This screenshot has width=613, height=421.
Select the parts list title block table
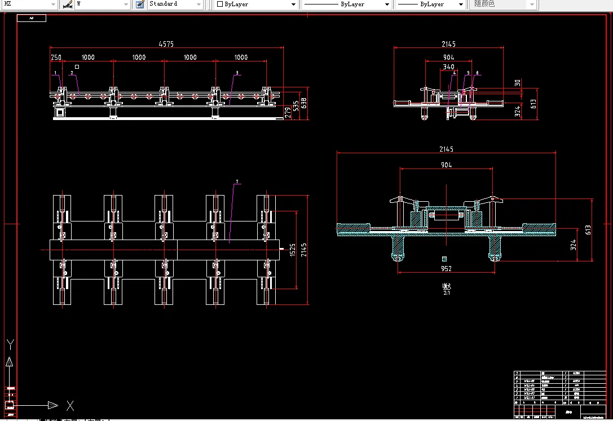click(559, 395)
